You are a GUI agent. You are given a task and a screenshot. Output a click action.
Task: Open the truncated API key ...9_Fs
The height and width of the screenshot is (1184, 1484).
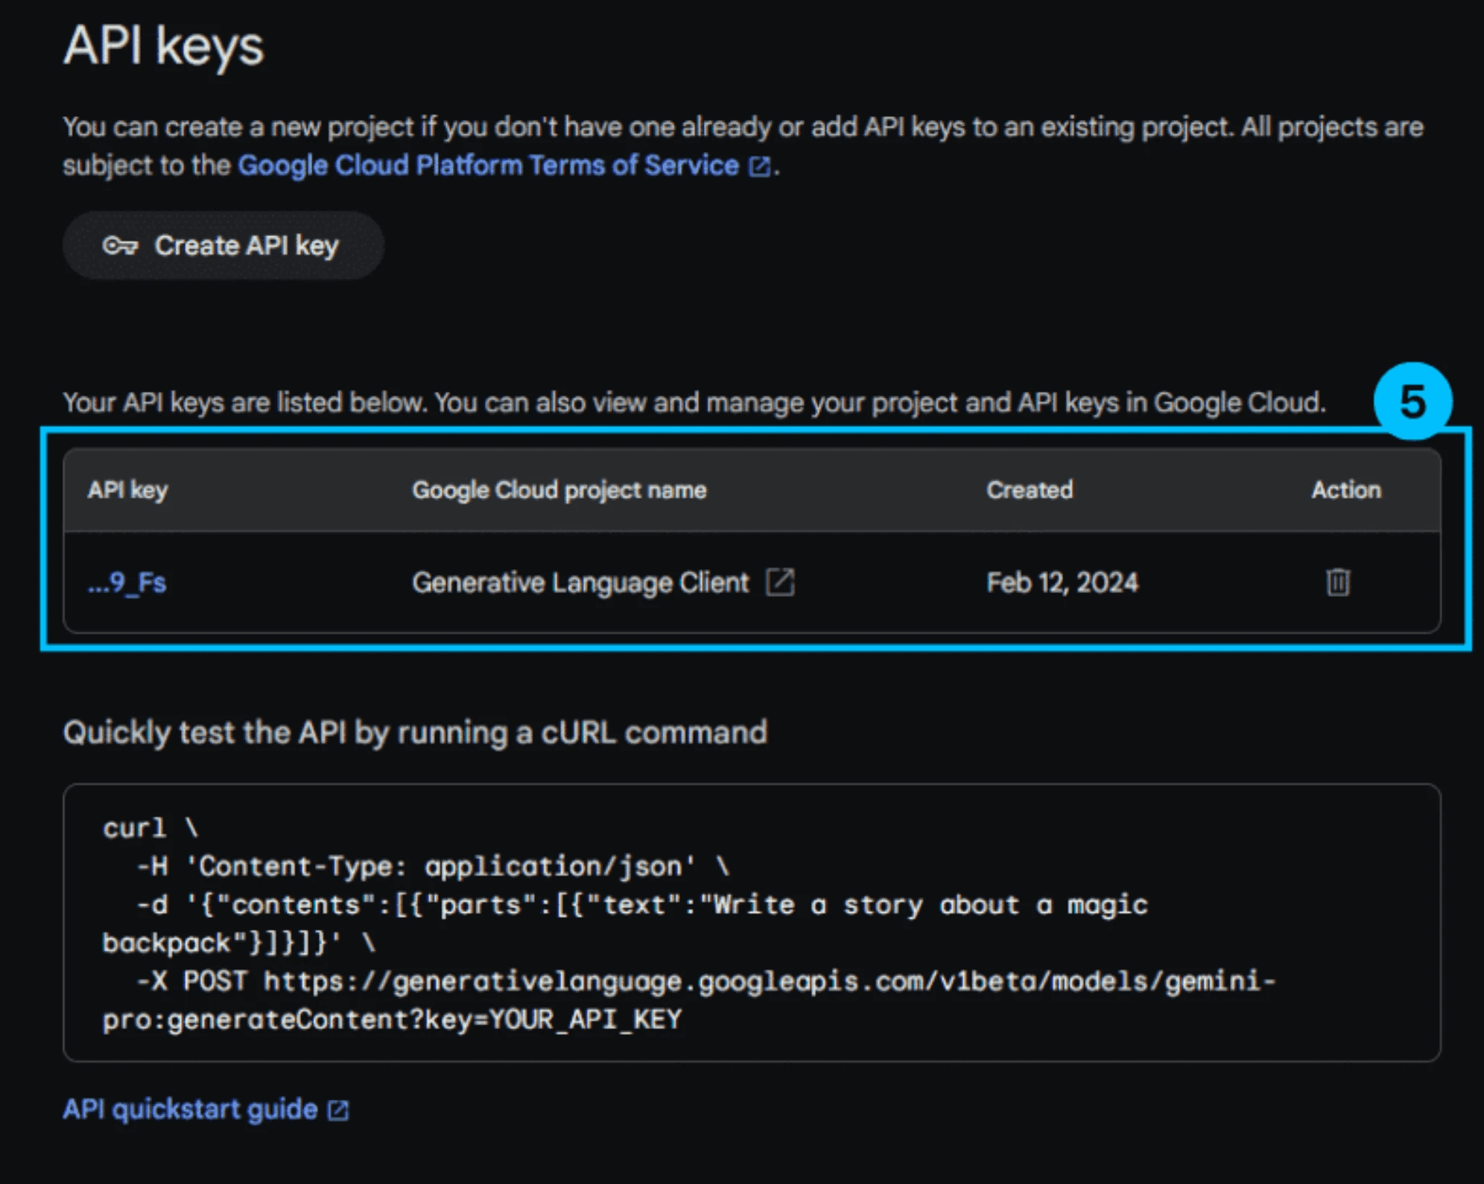coord(127,583)
